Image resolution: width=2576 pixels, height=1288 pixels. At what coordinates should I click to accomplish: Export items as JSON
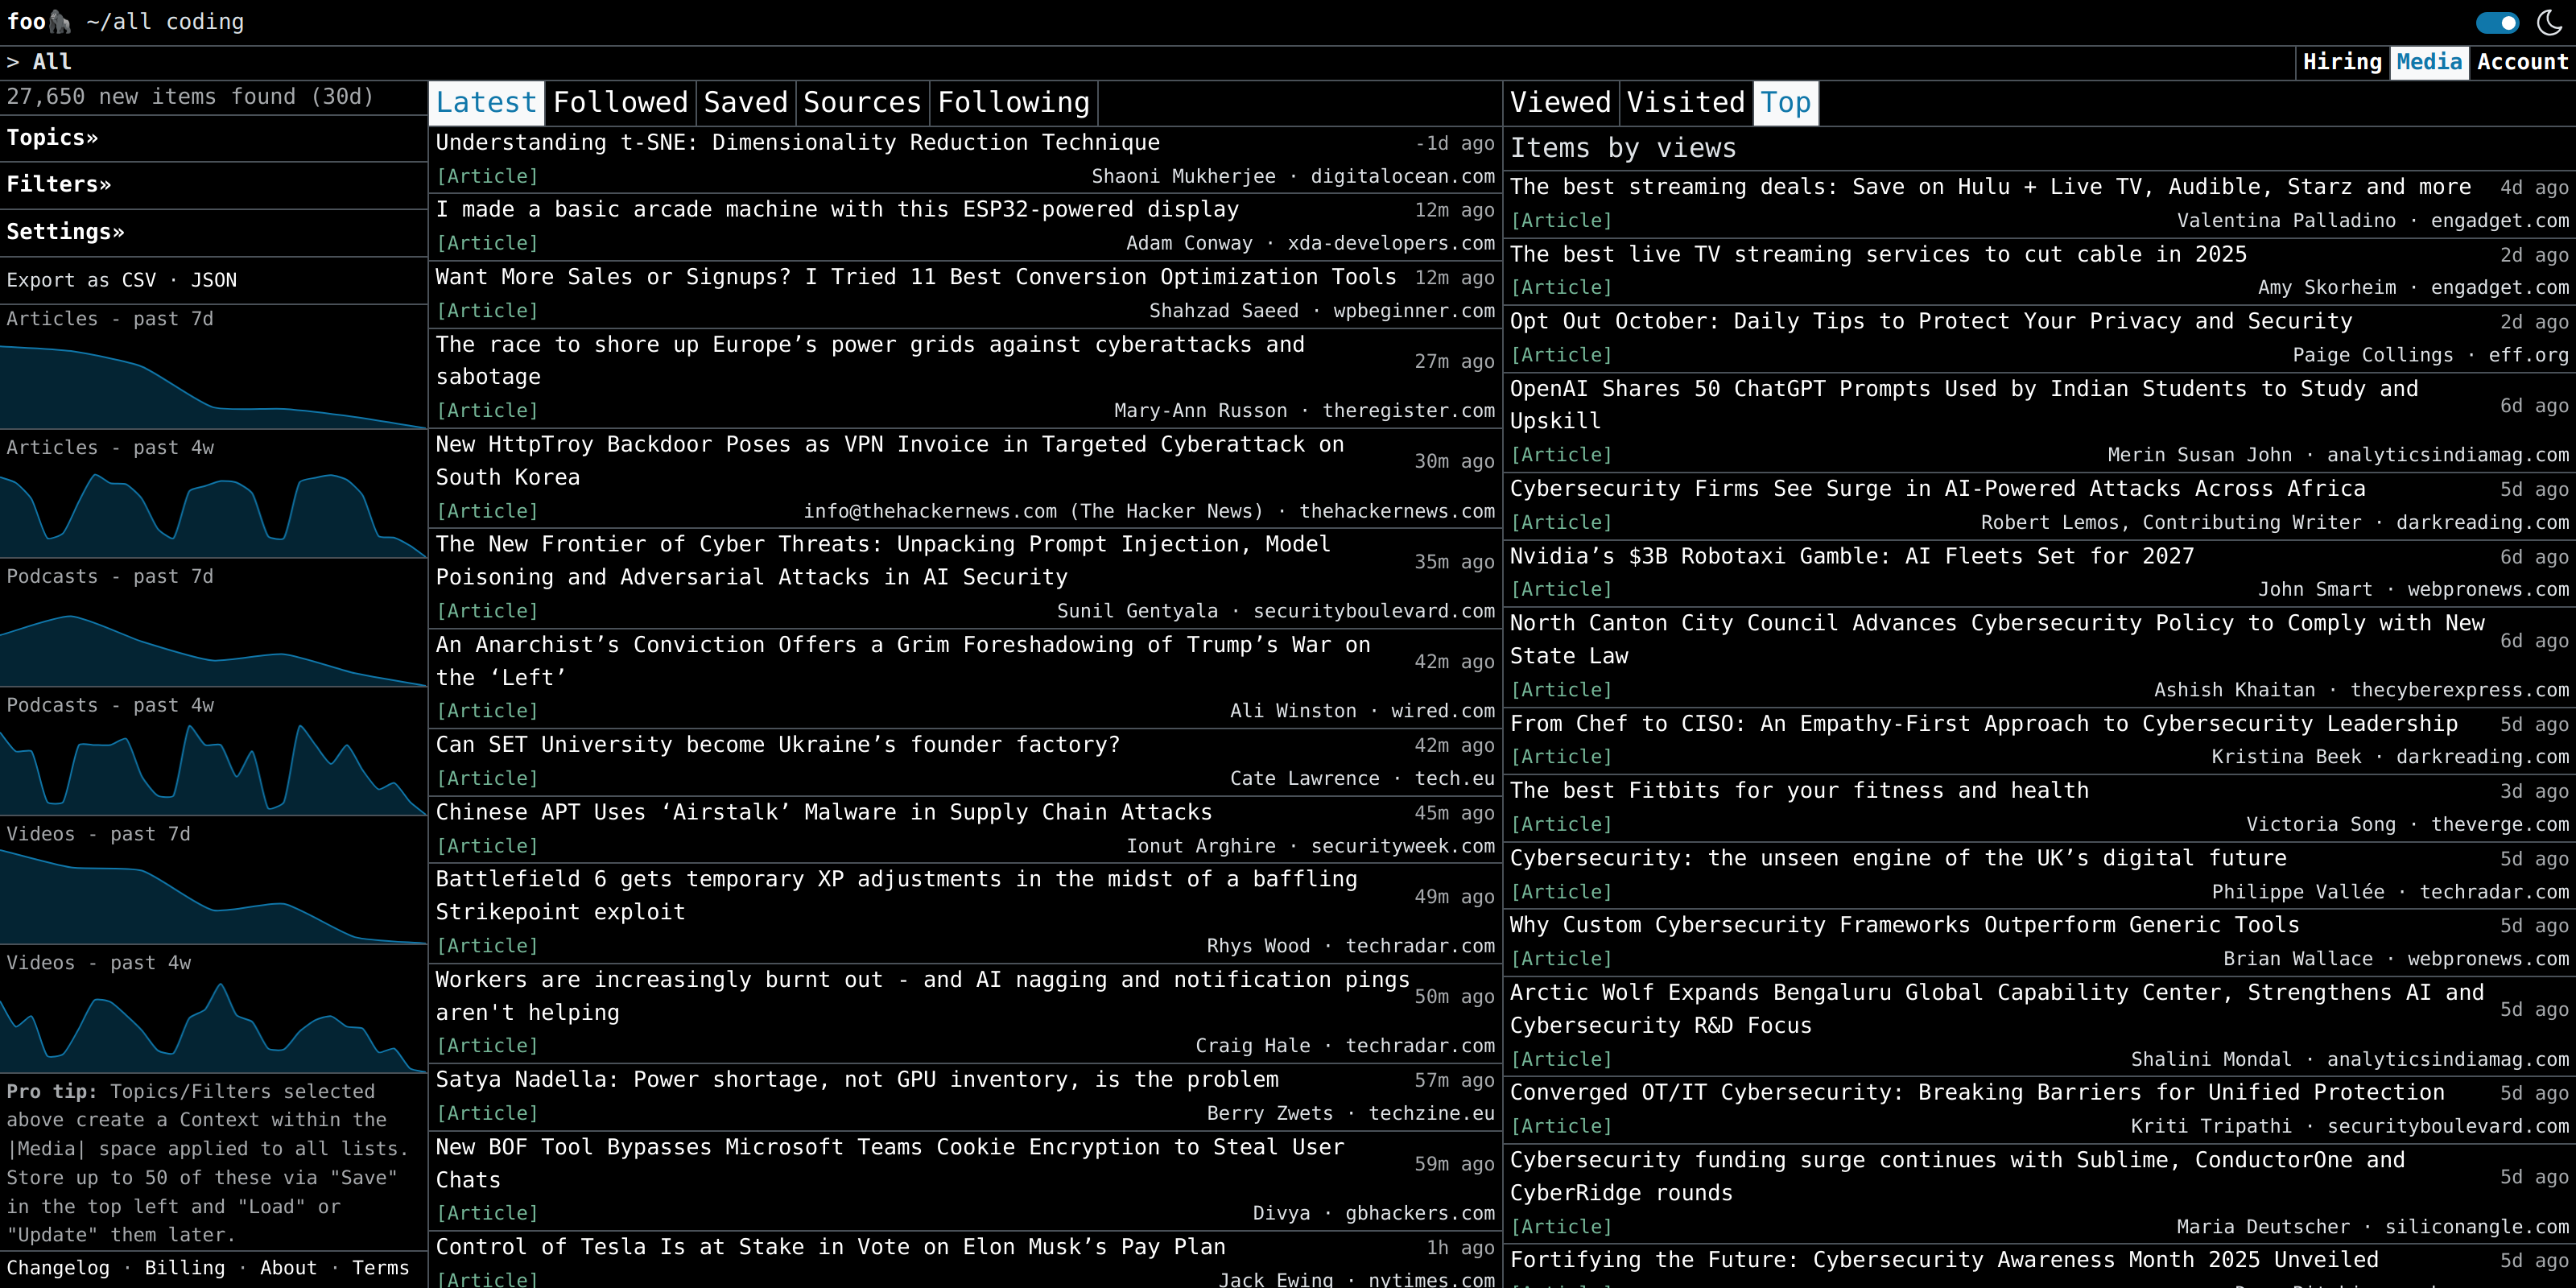pos(214,280)
